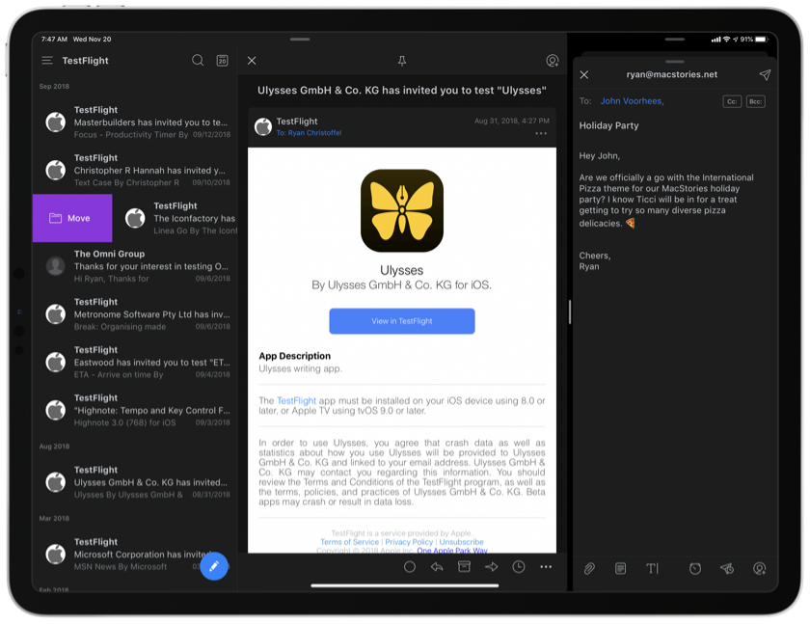Add Cc recipients field
Screen dimensions: 810x624
tap(732, 101)
